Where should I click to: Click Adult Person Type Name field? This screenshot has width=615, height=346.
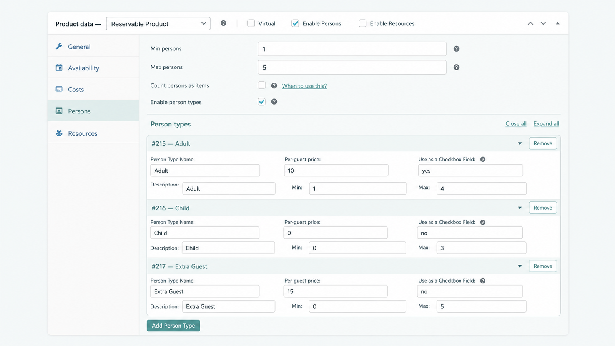[x=205, y=170]
